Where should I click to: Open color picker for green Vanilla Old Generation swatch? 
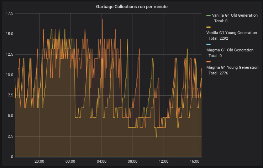(x=209, y=16)
